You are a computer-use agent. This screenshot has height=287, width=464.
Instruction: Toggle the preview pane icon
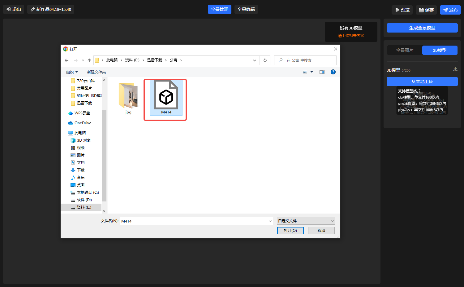(322, 72)
